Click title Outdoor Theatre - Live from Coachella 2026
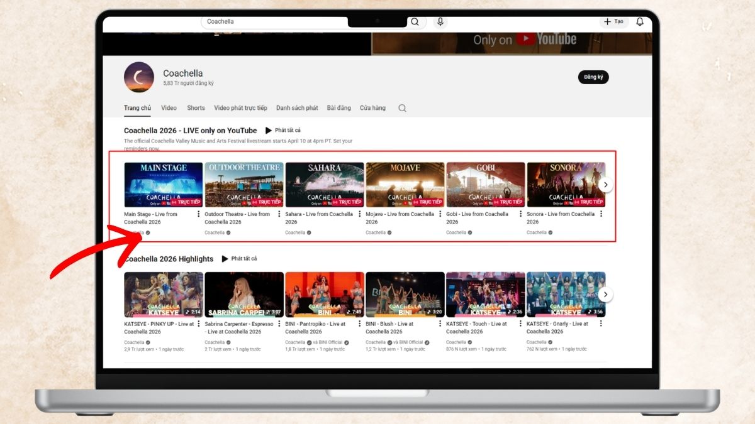 [237, 218]
